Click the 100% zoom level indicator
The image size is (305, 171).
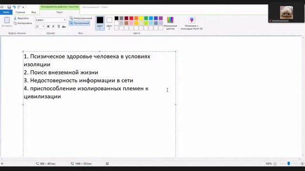tap(269, 164)
